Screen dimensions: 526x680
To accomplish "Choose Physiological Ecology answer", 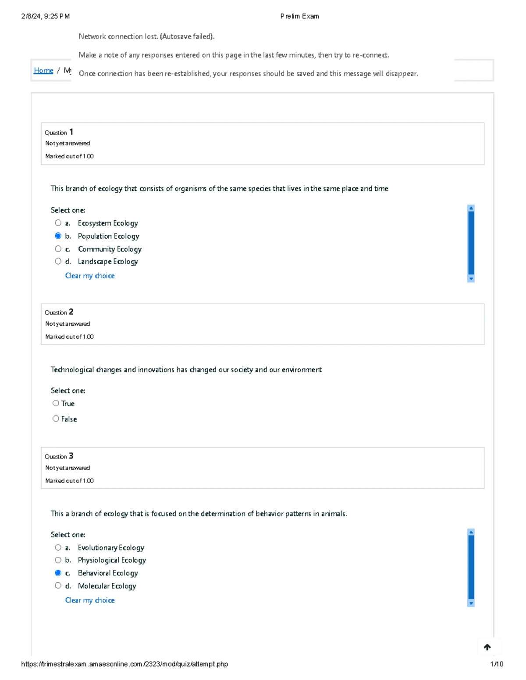I will 58,560.
